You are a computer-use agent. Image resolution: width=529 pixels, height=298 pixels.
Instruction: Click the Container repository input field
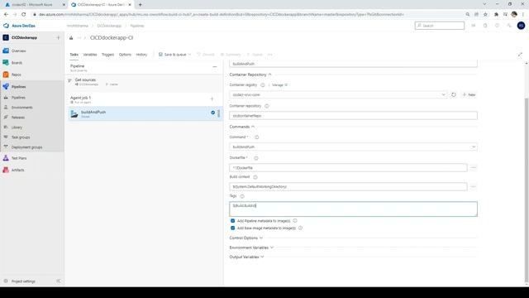[x=353, y=116]
